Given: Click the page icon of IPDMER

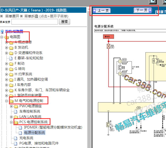Looking at the screenshot, I should (x=20, y=128).
